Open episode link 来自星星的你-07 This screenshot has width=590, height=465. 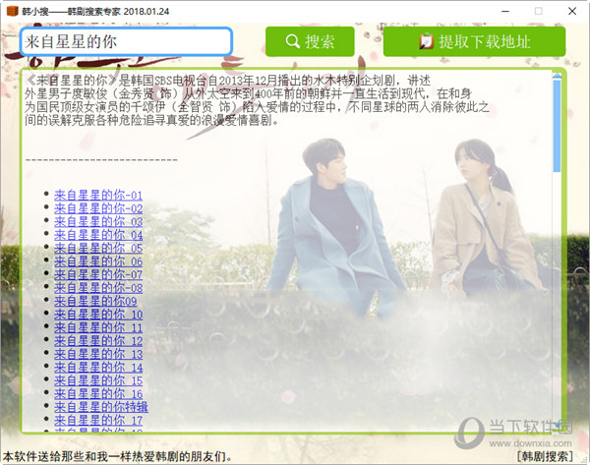tap(98, 274)
